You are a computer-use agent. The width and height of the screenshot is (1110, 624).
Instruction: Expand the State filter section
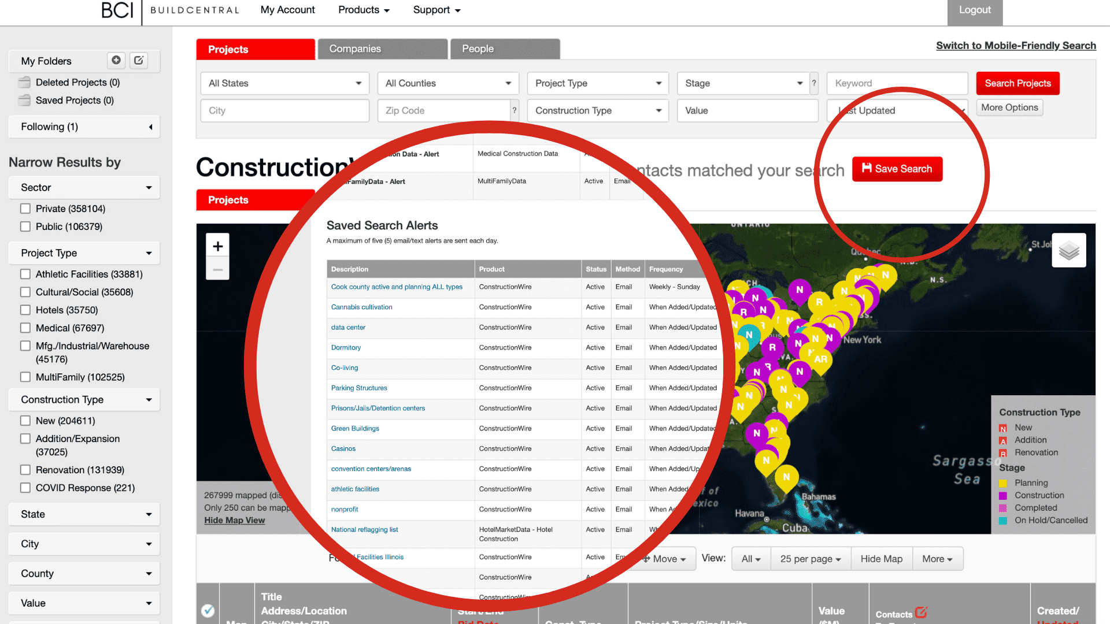84,514
